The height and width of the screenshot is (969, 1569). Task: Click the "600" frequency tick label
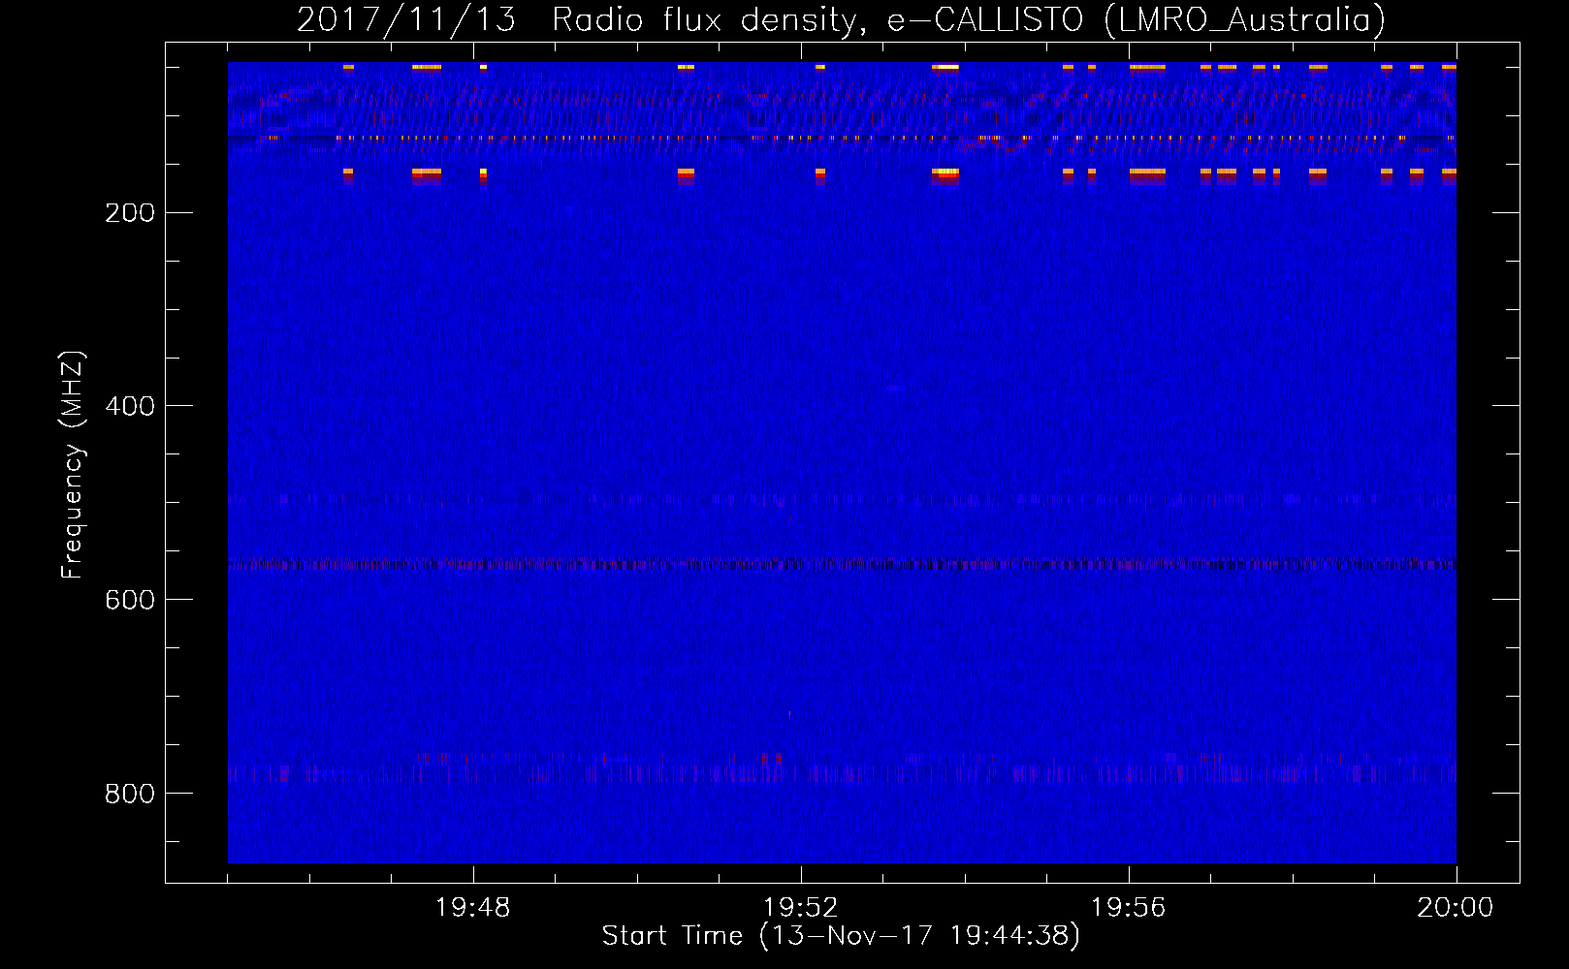130,600
